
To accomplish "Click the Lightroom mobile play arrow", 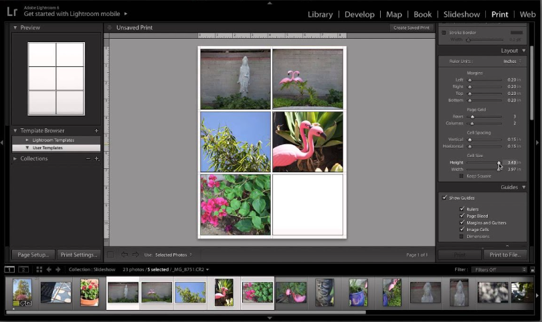I will 126,13.
